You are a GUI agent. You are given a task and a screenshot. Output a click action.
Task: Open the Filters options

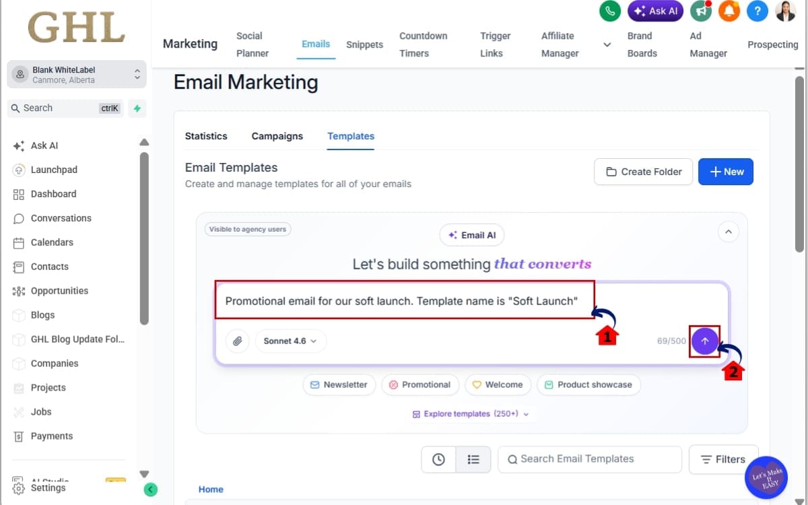[x=723, y=459]
